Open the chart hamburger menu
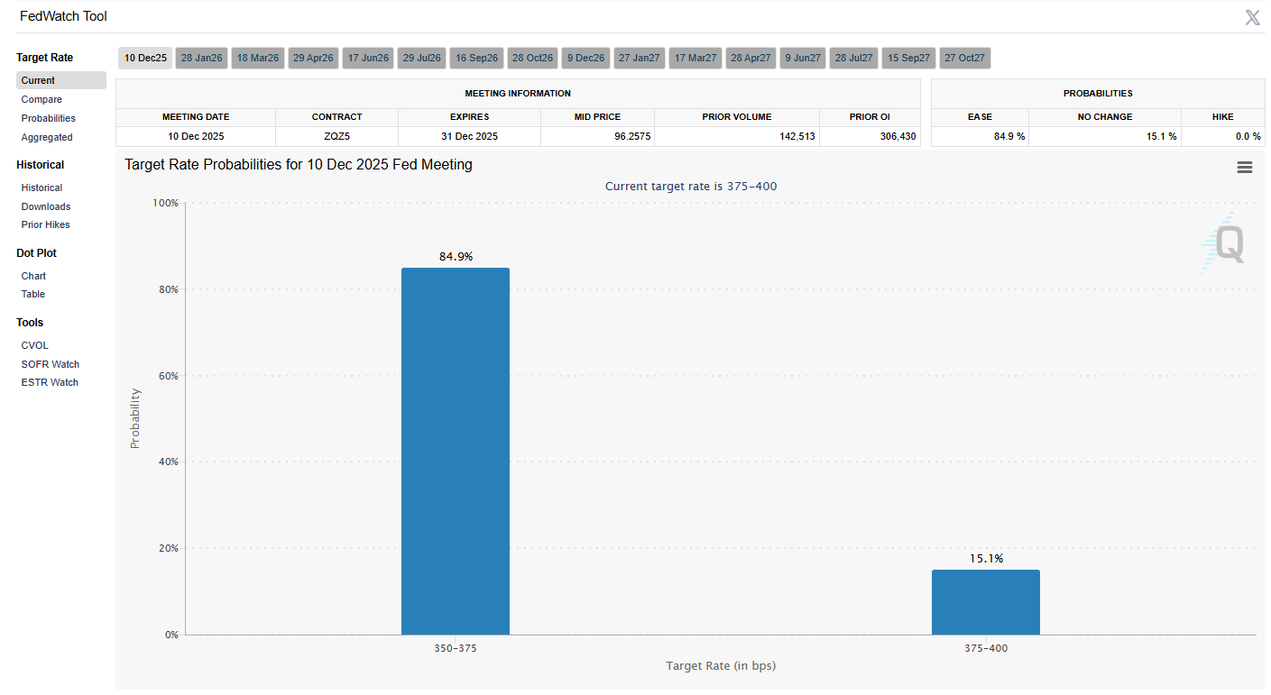This screenshot has height=695, width=1271. point(1244,167)
